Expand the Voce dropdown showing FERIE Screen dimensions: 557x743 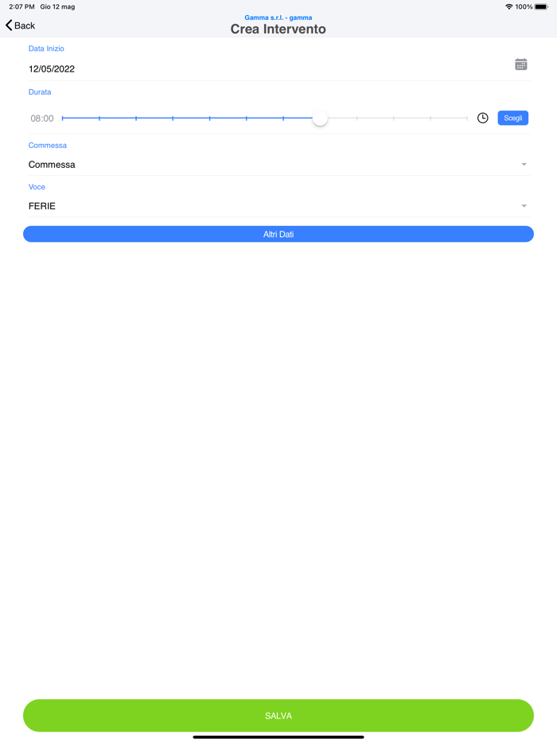point(524,205)
